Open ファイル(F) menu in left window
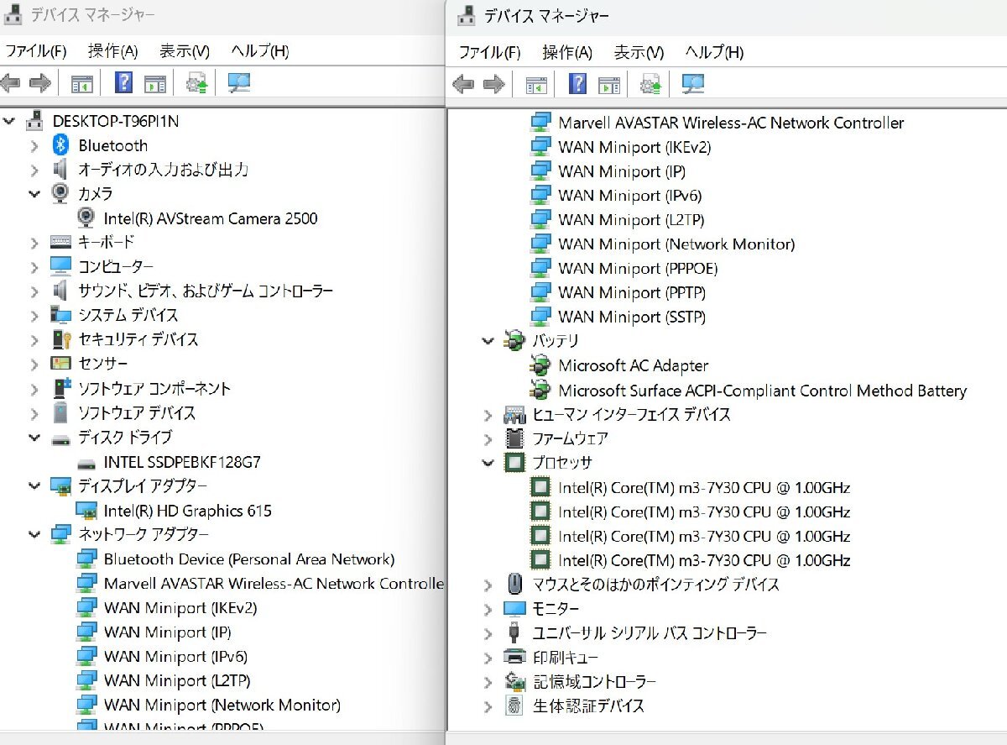 36,51
